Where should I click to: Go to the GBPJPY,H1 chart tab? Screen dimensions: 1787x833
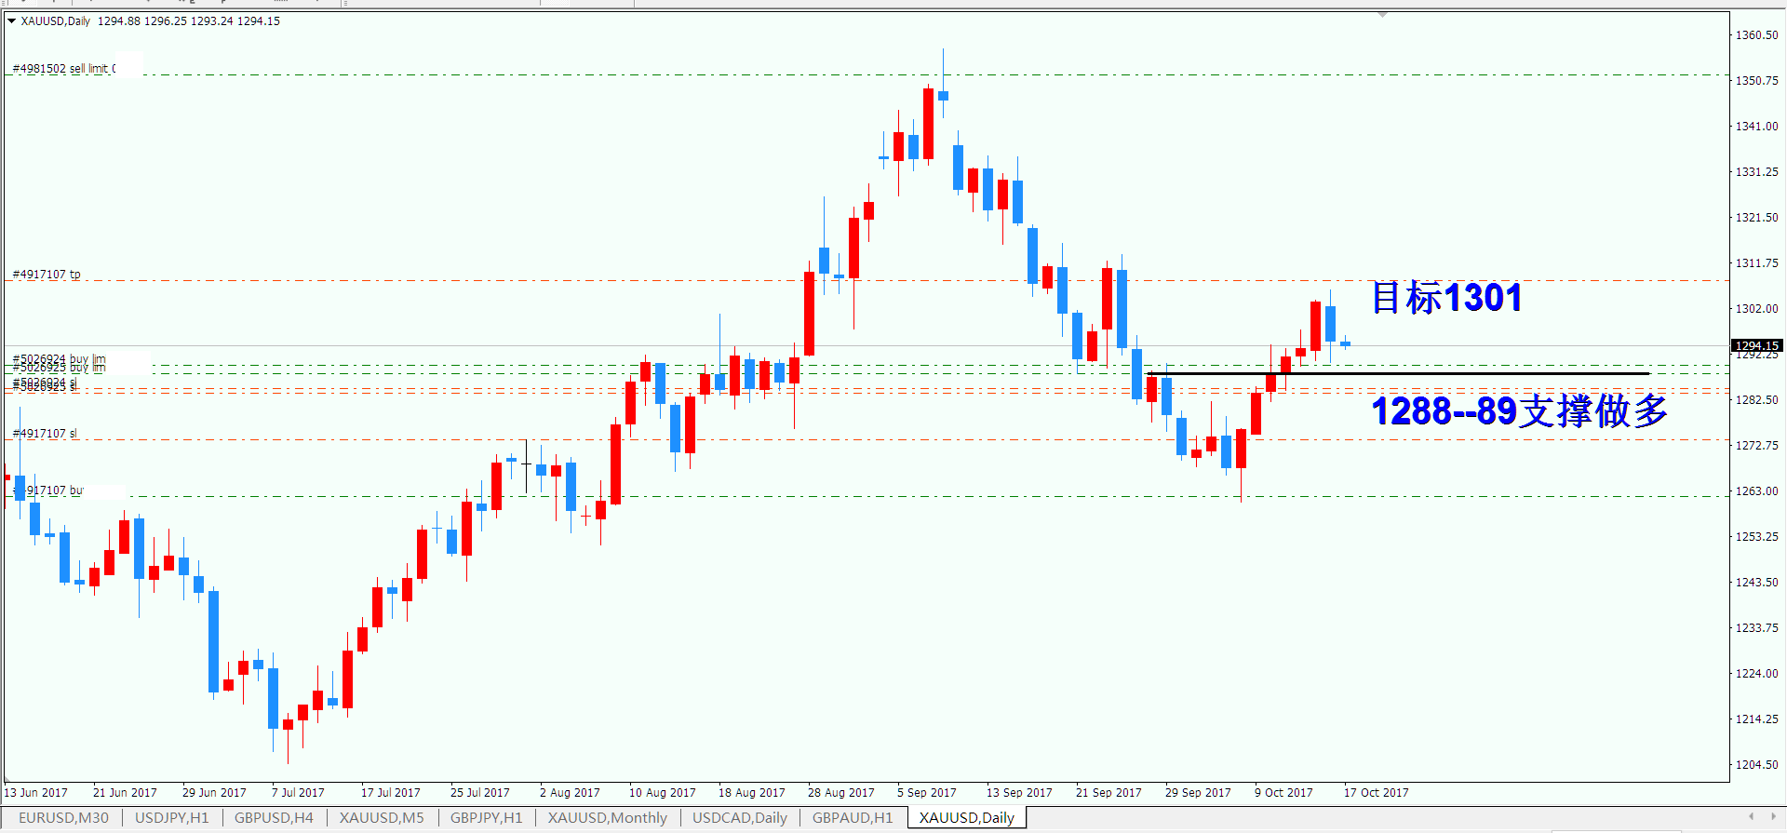tap(486, 817)
